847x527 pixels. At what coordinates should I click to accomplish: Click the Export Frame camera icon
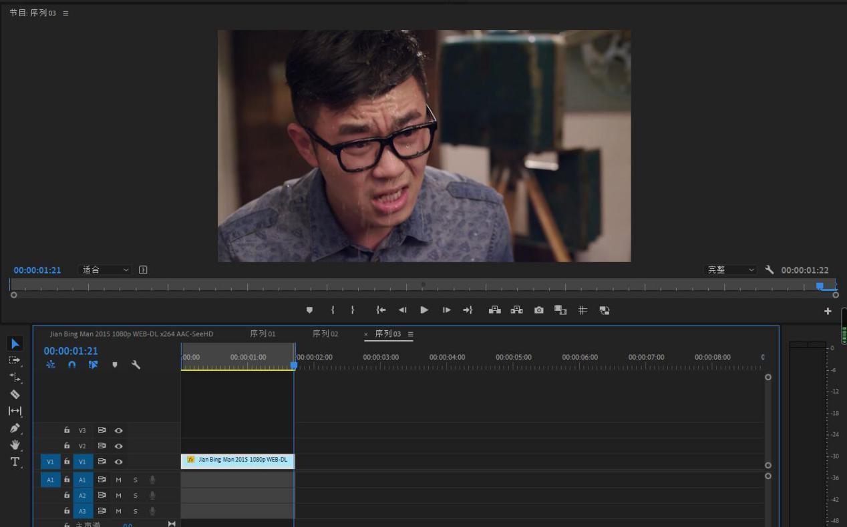click(x=538, y=310)
